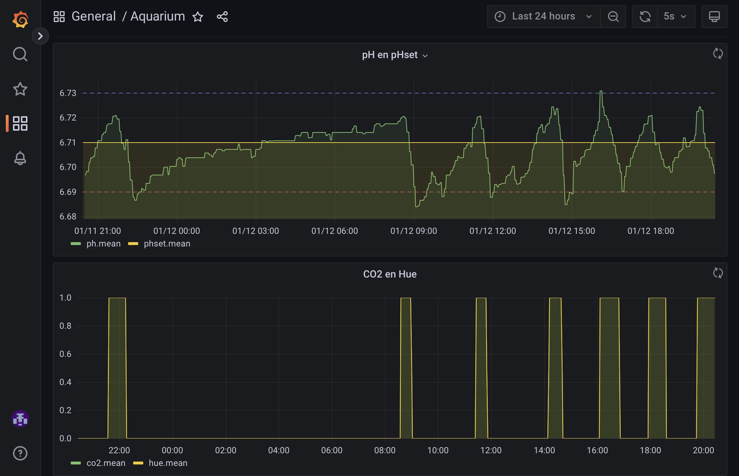
Task: Open the Last 24 hours time picker
Action: [x=544, y=17]
